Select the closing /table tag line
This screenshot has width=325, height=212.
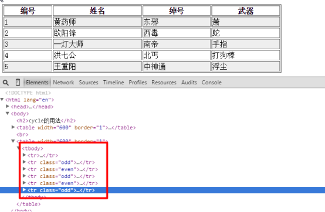[28, 204]
